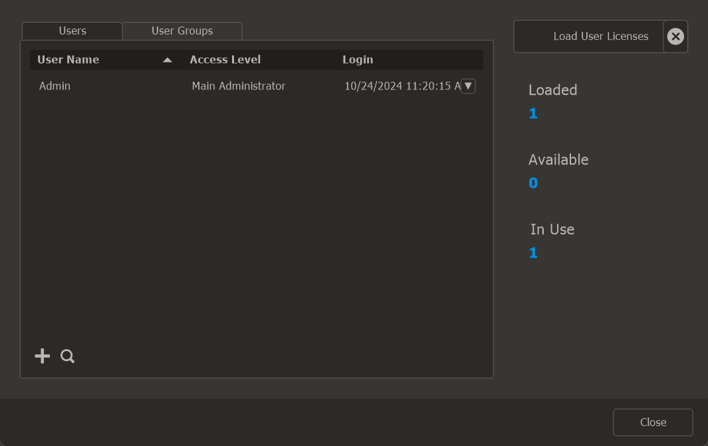The width and height of the screenshot is (708, 446).
Task: Sort by the Login column header
Action: pos(358,60)
